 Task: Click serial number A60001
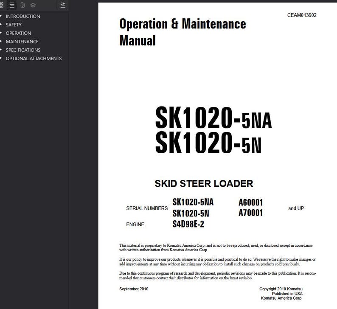(x=250, y=202)
